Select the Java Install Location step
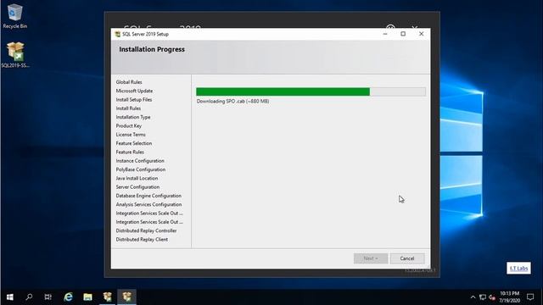This screenshot has width=543, height=305. (x=137, y=179)
